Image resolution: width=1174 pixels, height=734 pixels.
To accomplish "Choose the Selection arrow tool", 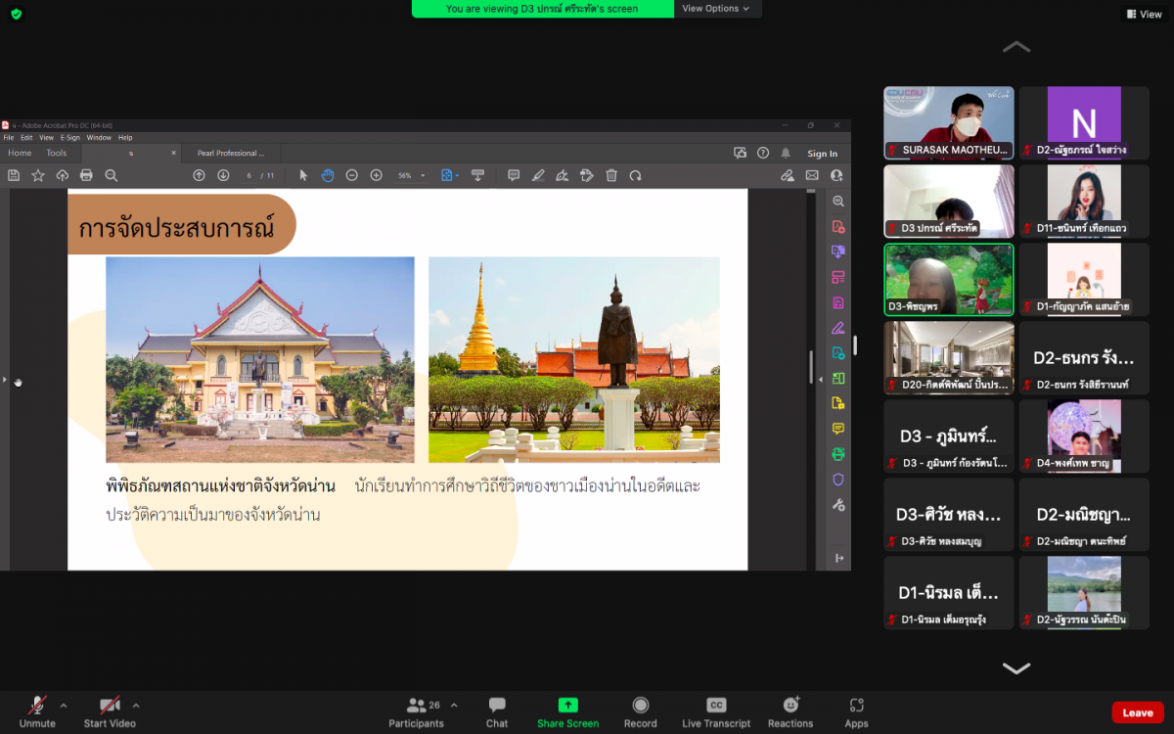I will point(303,175).
